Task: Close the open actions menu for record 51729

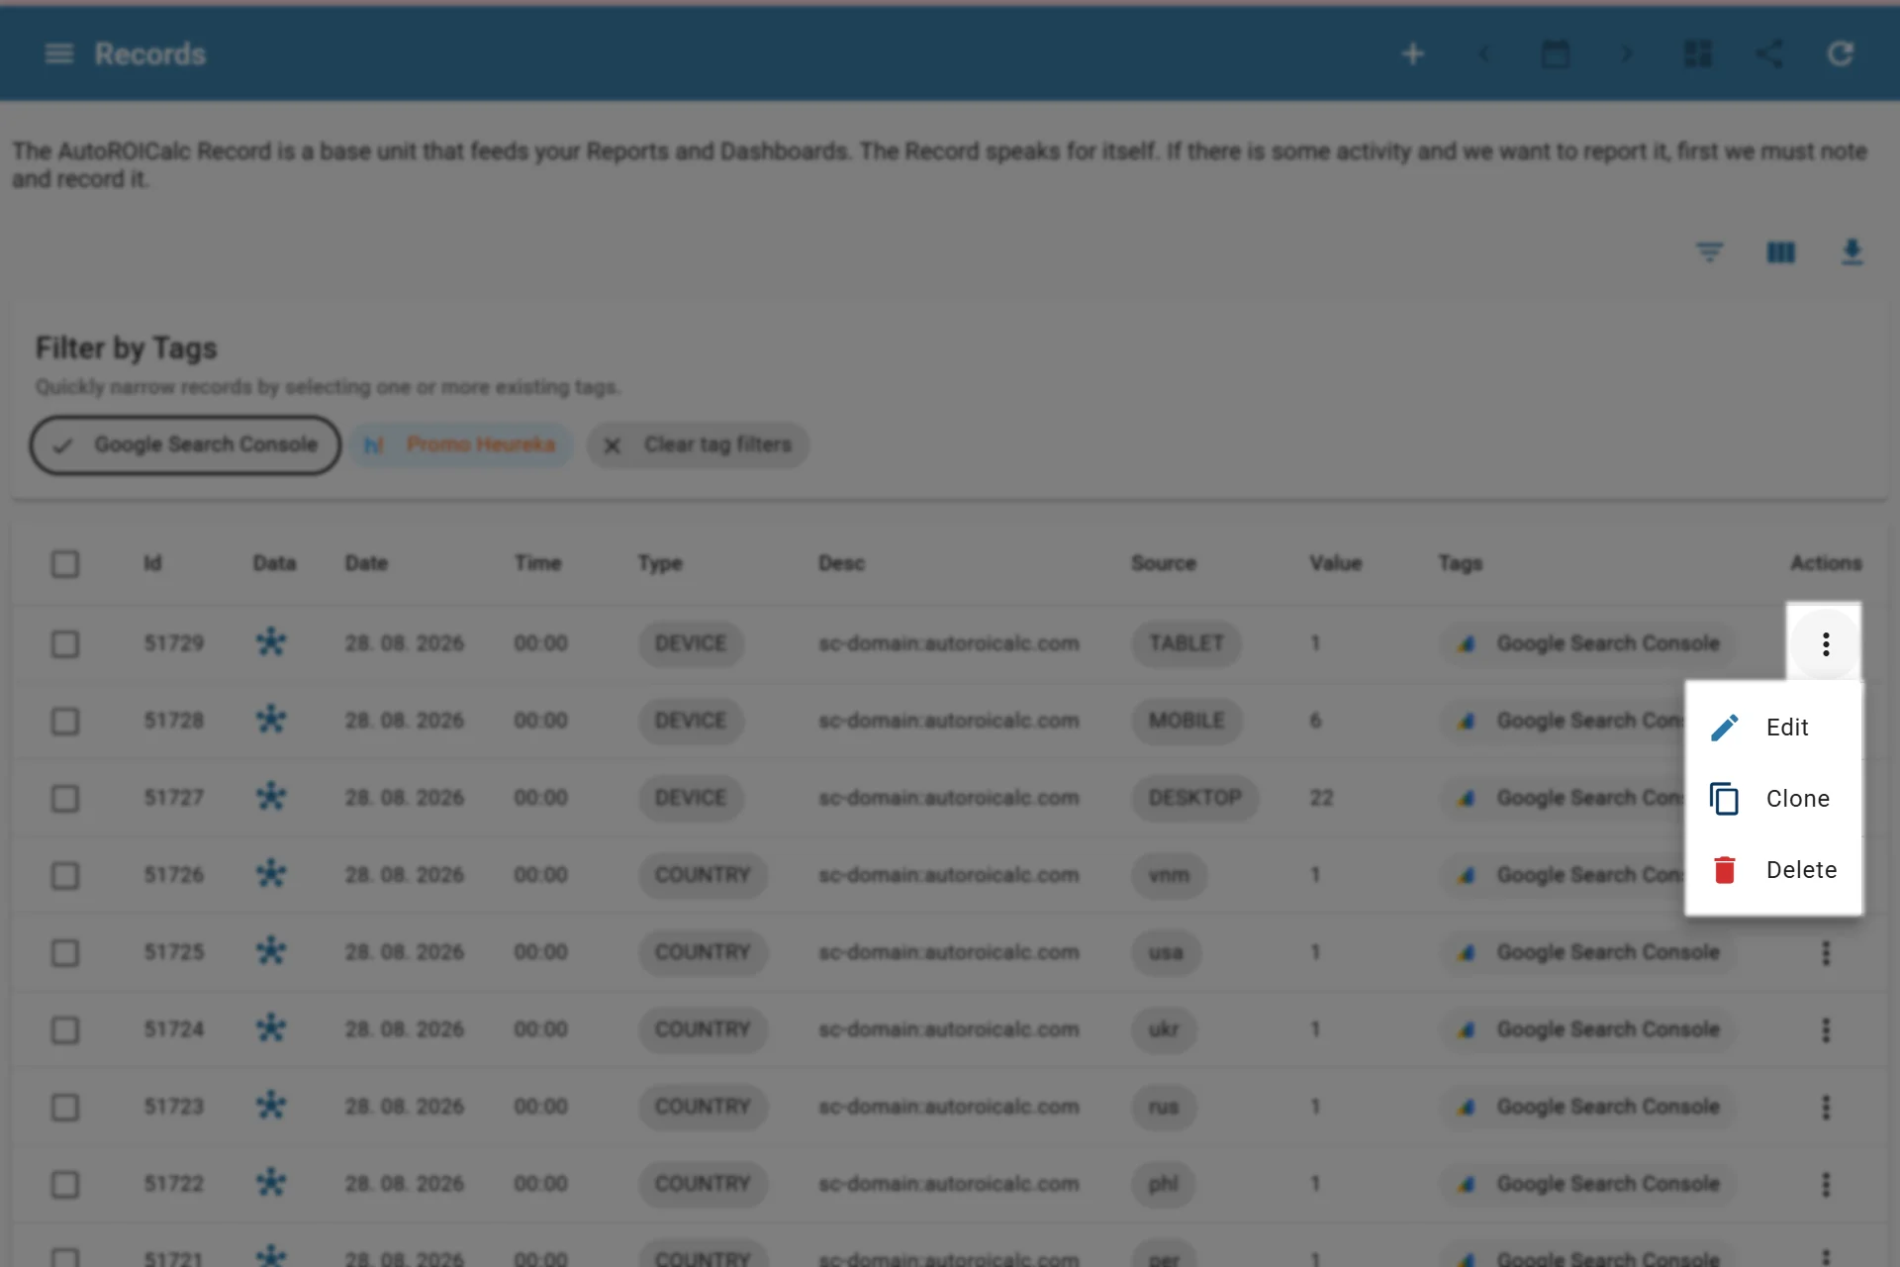Action: click(1826, 644)
